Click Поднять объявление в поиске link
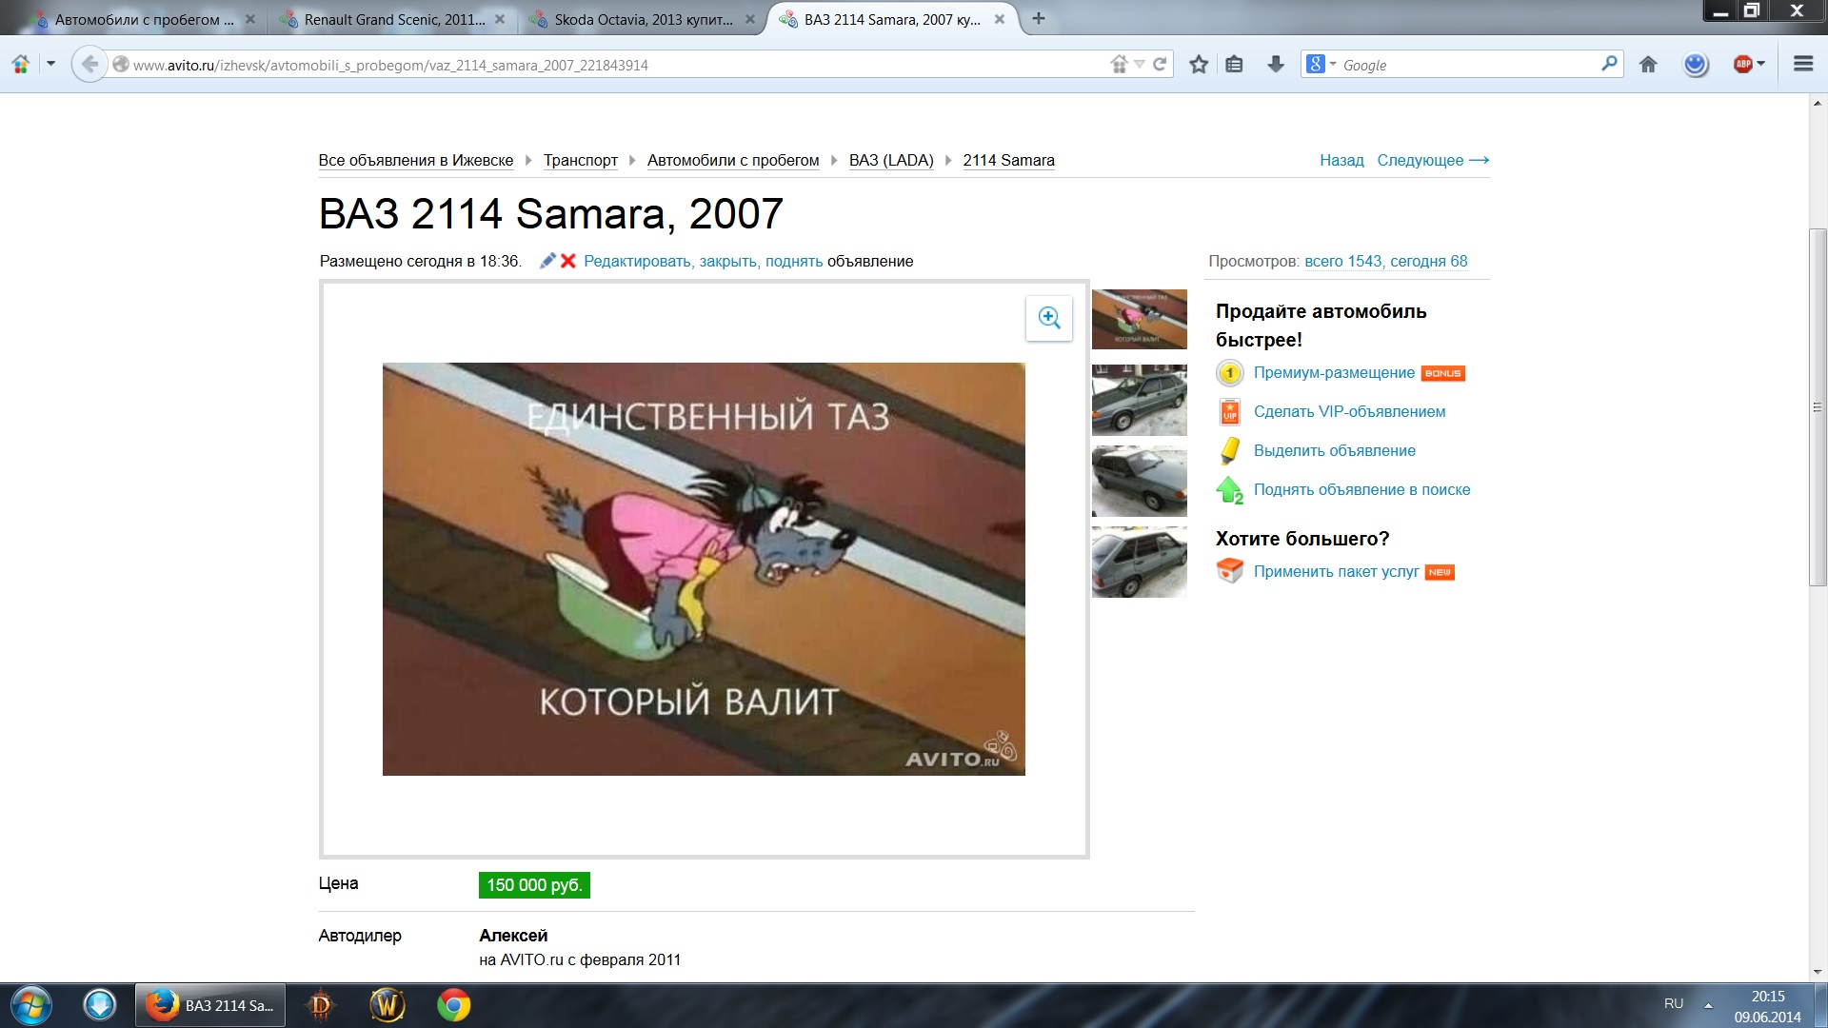 pyautogui.click(x=1361, y=490)
